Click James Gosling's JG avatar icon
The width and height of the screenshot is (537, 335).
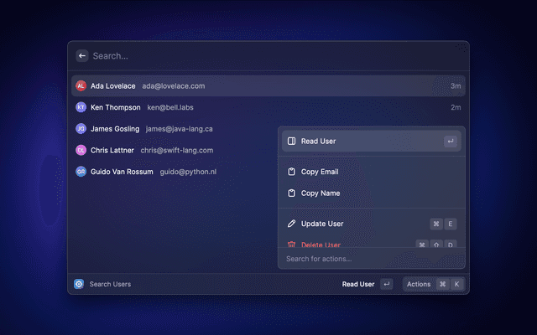point(81,129)
